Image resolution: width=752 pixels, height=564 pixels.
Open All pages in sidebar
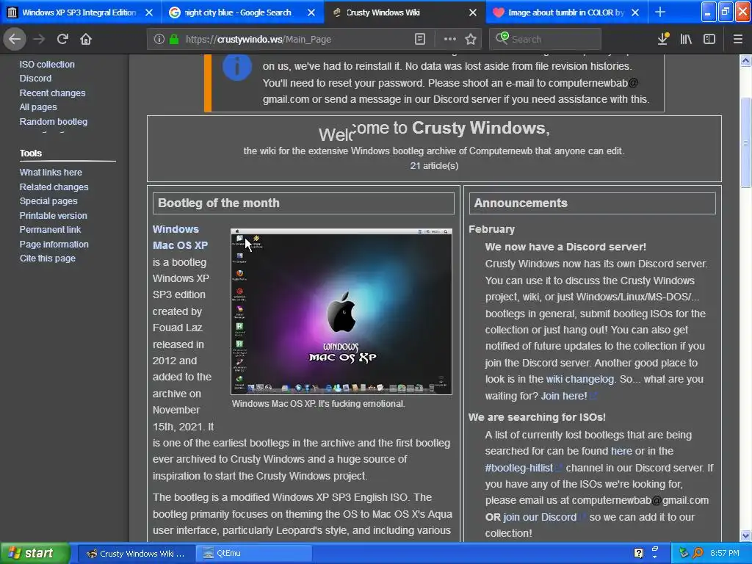click(x=38, y=107)
